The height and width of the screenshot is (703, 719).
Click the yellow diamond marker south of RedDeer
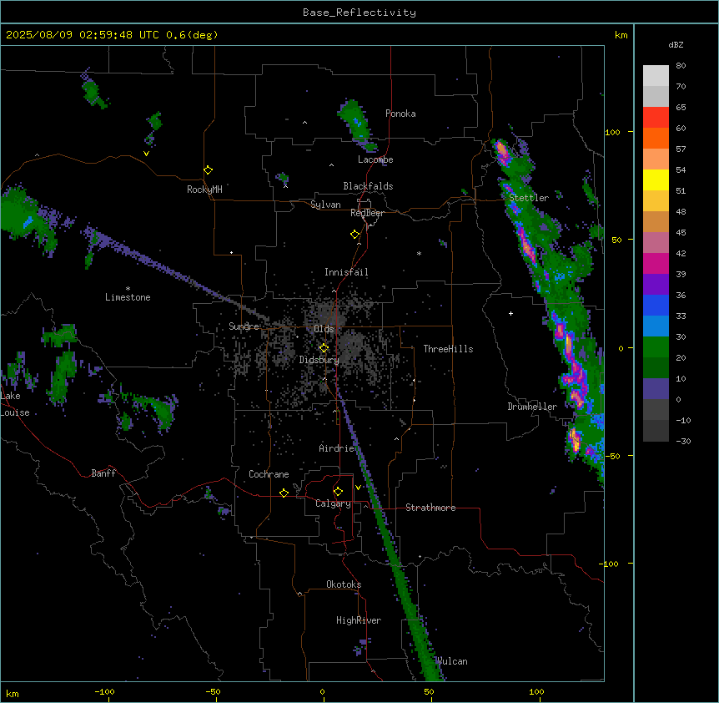(355, 235)
